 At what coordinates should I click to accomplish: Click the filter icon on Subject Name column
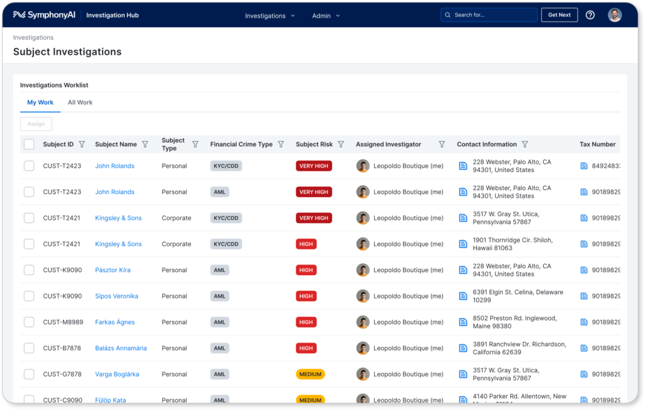(x=146, y=144)
